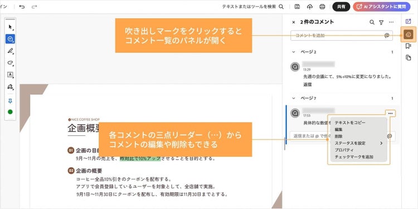418x209 pixels.
Task: Open the comments panel icon in right rail
Action: click(x=408, y=35)
